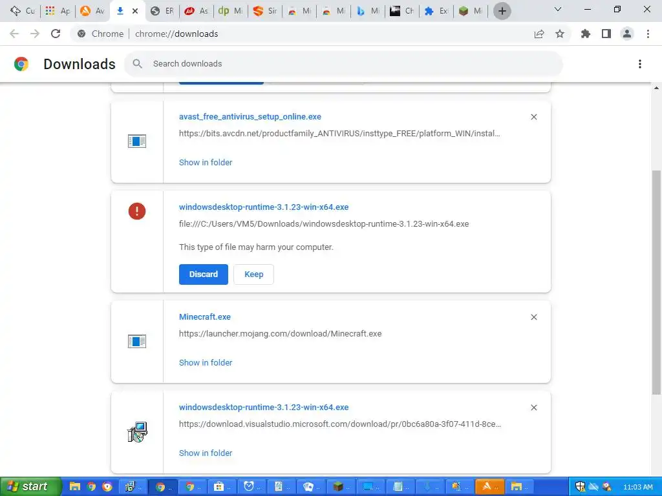Click the page vertical scrollbar thumb
Screen dimensions: 662x496
coord(656,282)
